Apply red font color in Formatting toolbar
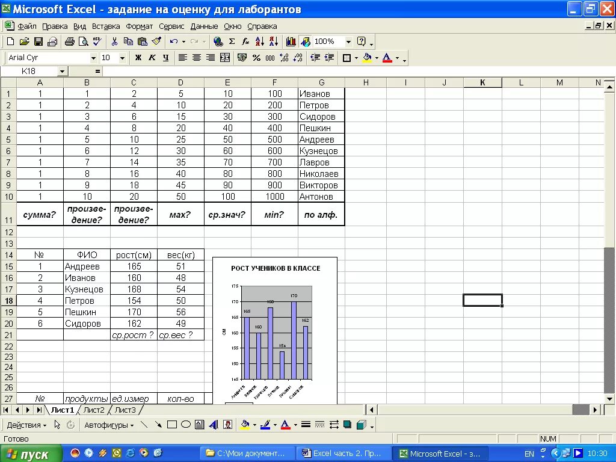616x462 pixels. (x=387, y=58)
